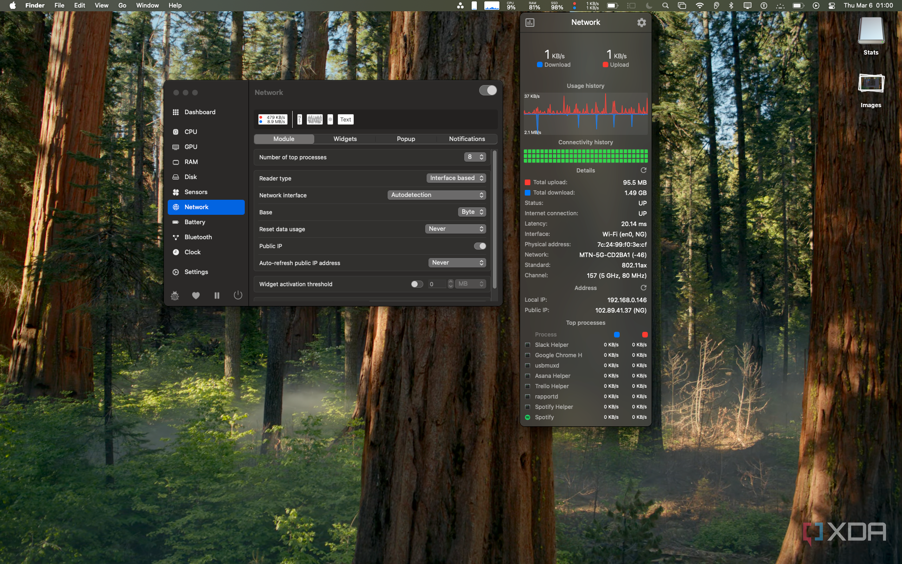Image resolution: width=902 pixels, height=564 pixels.
Task: Open the Reader type dropdown
Action: pos(456,178)
